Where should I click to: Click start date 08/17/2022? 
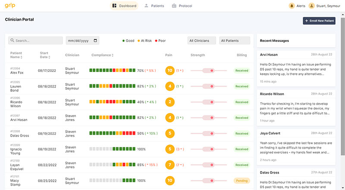click(47, 71)
